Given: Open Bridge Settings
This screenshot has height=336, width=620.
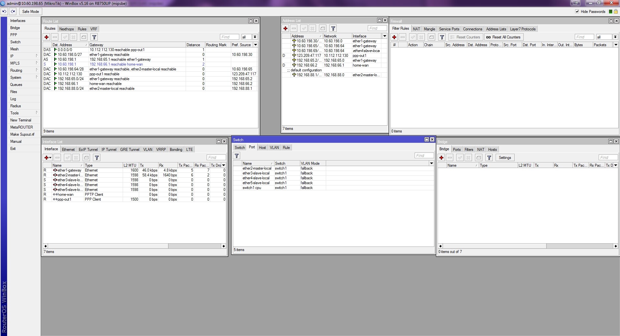Looking at the screenshot, I should [505, 158].
